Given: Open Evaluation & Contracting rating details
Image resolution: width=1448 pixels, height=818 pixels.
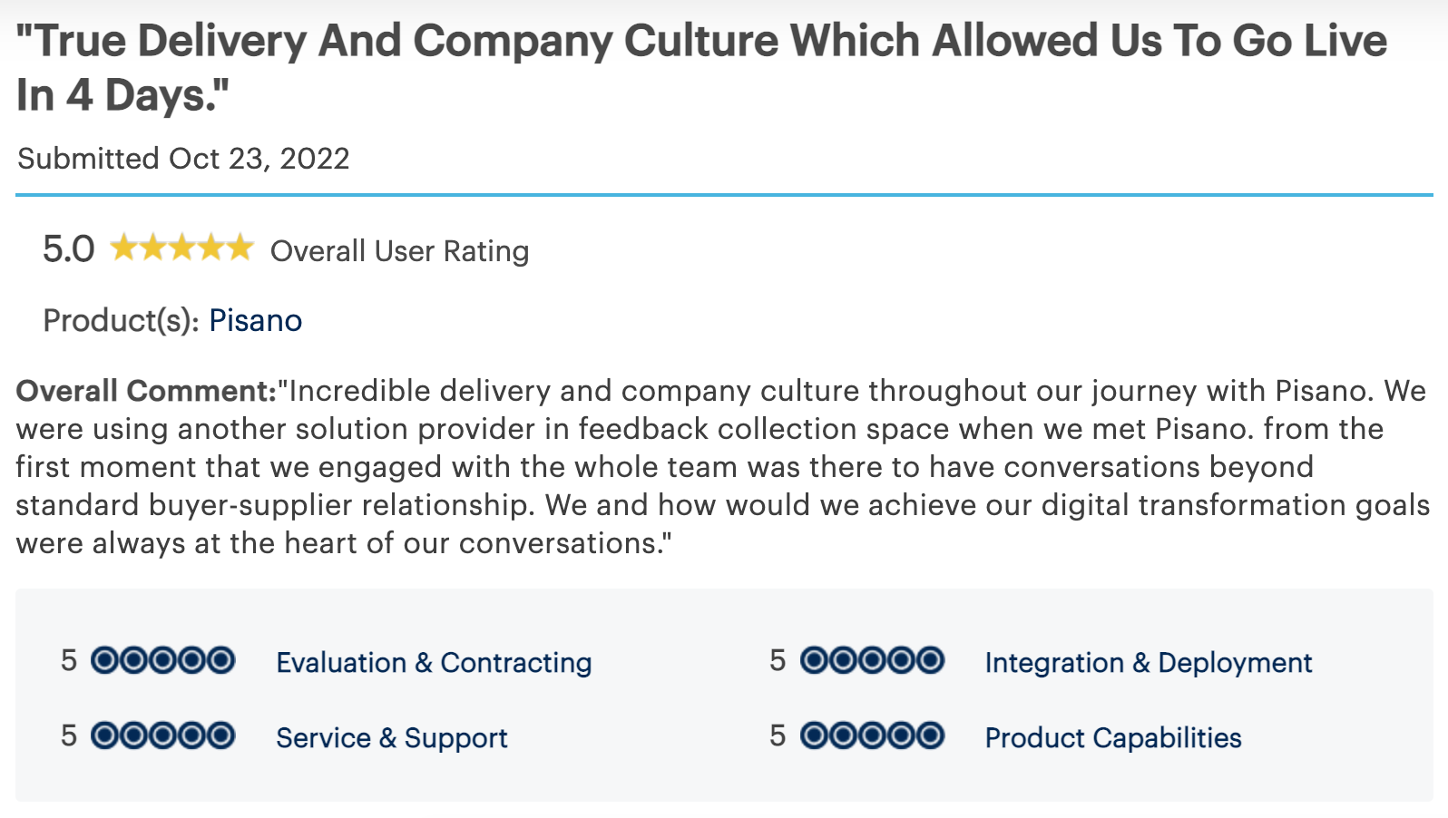Looking at the screenshot, I should tap(434, 662).
